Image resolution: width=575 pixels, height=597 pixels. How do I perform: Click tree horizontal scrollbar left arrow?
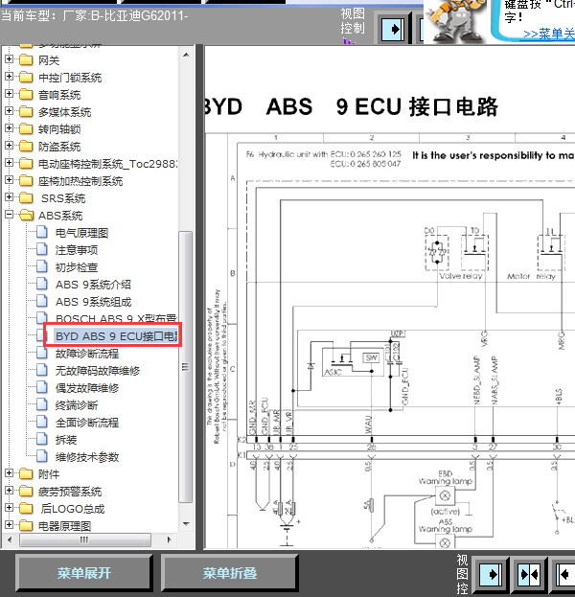tap(10, 540)
